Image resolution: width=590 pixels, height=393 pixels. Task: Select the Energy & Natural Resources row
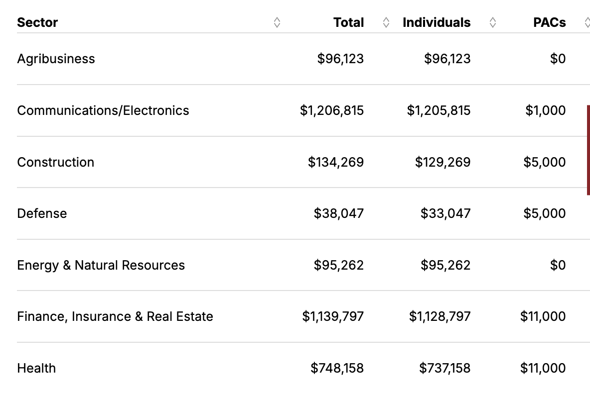pyautogui.click(x=101, y=265)
